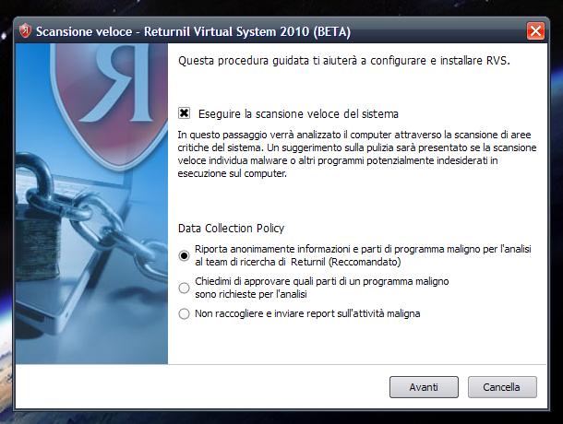Click the 'Returnil Virtual System 2010 (BETA)' title bar
This screenshot has width=563, height=424.
coord(247,31)
